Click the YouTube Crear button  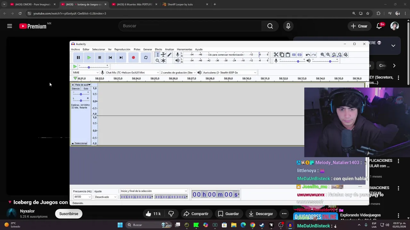point(359,26)
